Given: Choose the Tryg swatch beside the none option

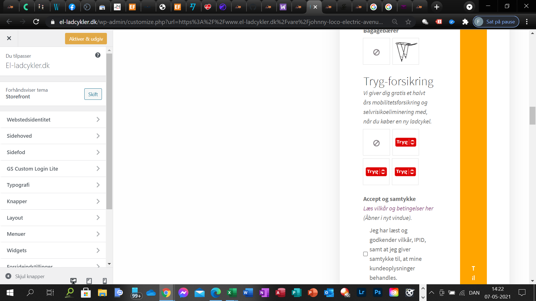Looking at the screenshot, I should click(x=406, y=142).
